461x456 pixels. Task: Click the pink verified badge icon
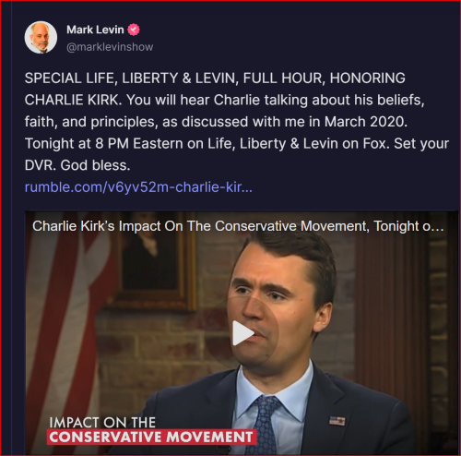coord(134,30)
